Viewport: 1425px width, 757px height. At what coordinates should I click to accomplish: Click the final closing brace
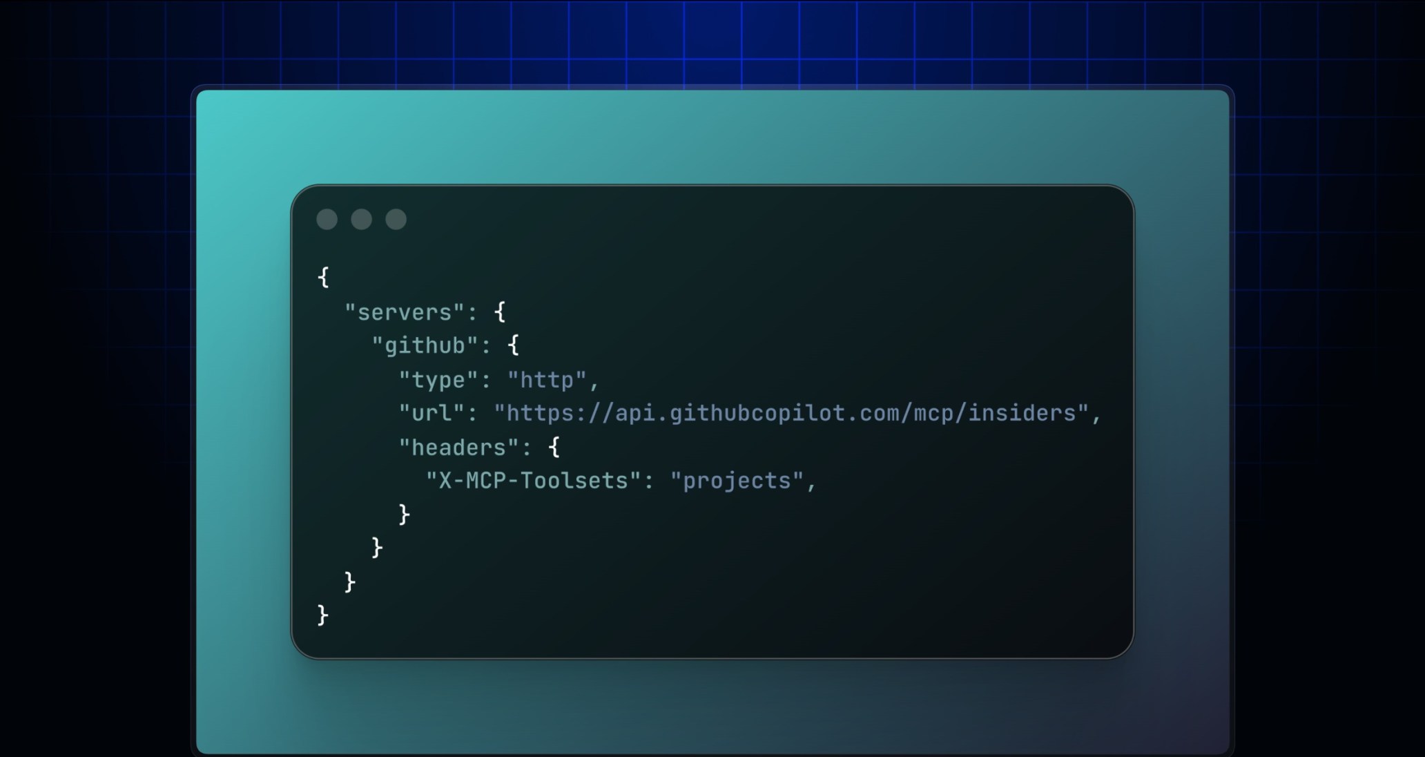[322, 615]
